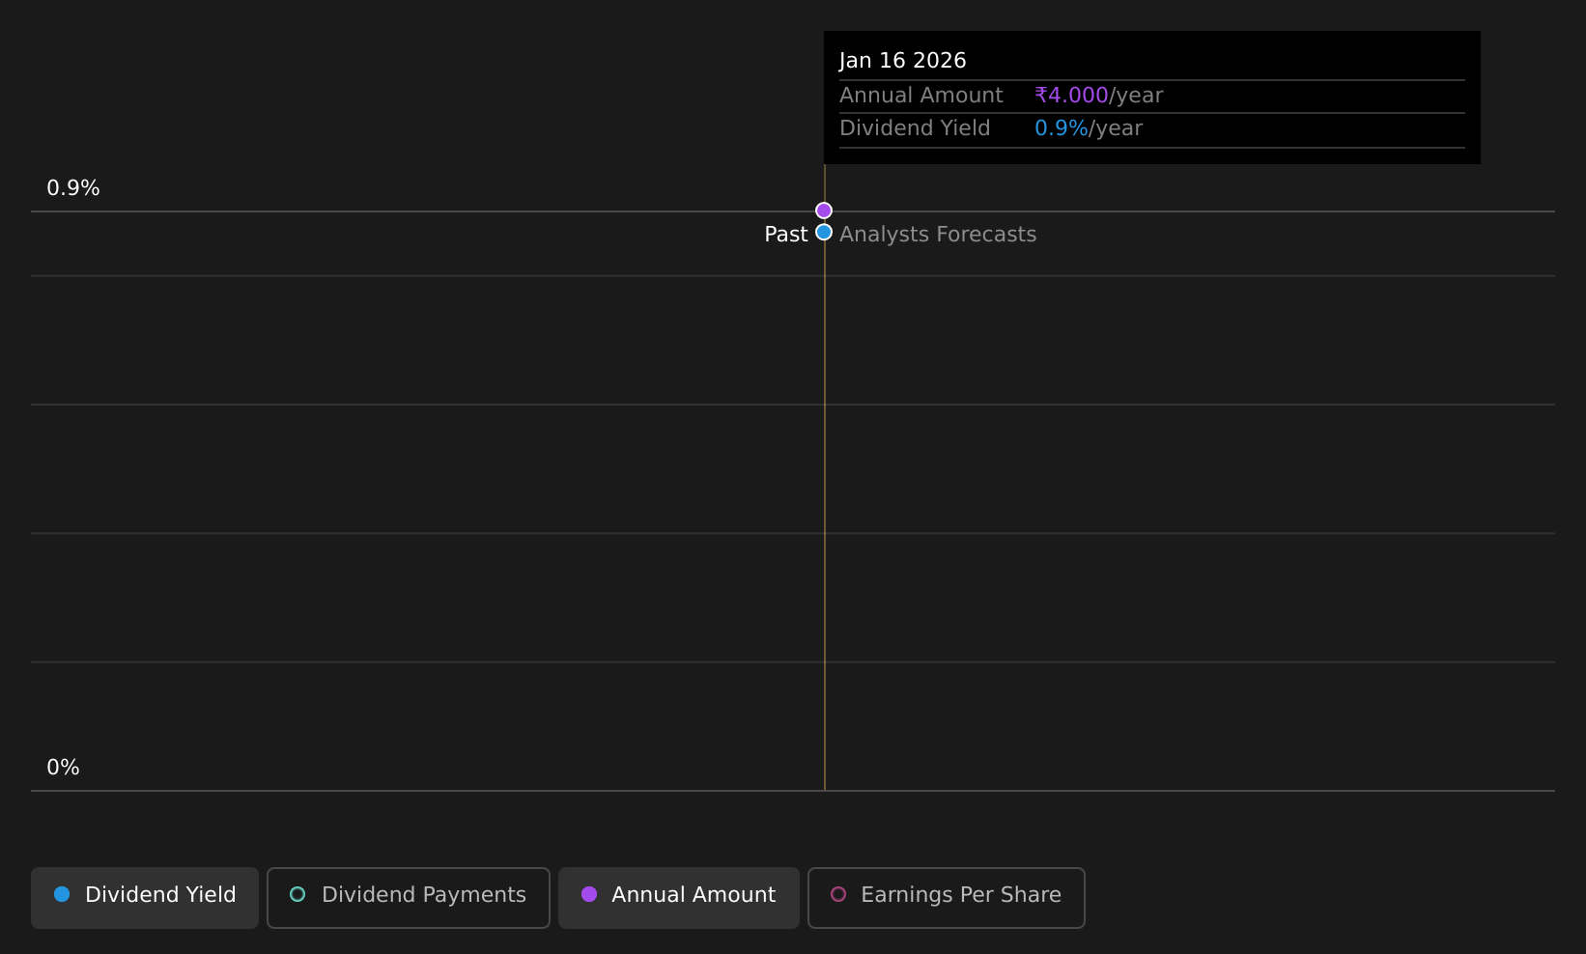The height and width of the screenshot is (954, 1586).
Task: Click the 0.9% y-axis label
Action: point(73,188)
